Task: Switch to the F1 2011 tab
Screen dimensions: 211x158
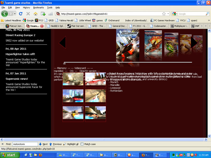Action: click(x=138, y=26)
